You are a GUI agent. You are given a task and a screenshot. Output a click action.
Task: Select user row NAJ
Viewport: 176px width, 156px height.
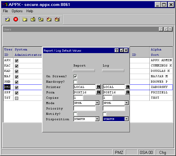tap(7, 76)
